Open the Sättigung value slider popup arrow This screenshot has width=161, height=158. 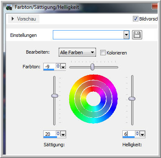[63, 134]
